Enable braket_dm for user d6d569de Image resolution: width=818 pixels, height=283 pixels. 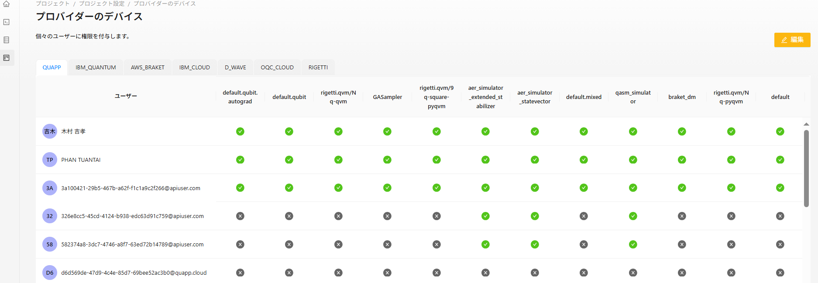[x=682, y=273]
